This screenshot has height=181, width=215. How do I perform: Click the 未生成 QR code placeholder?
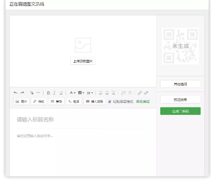coord(181,46)
